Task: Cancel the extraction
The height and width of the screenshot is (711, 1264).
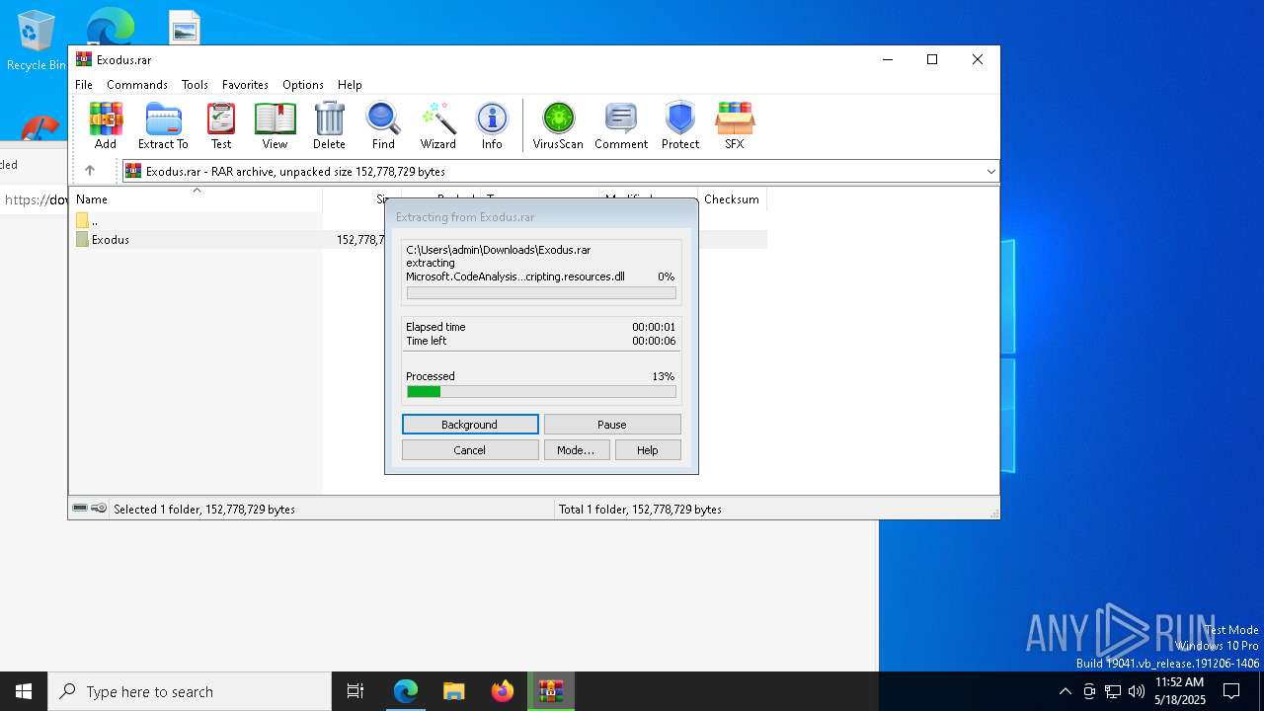Action: coord(470,450)
